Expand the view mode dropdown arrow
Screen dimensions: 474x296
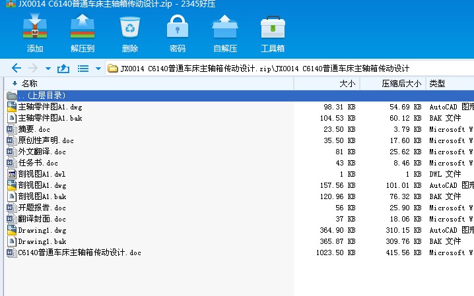coord(98,69)
